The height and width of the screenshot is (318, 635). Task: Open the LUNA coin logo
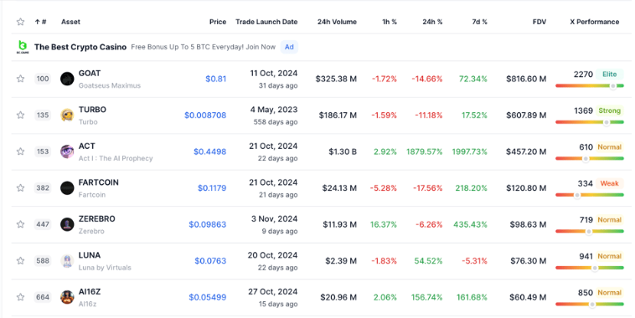click(x=67, y=260)
